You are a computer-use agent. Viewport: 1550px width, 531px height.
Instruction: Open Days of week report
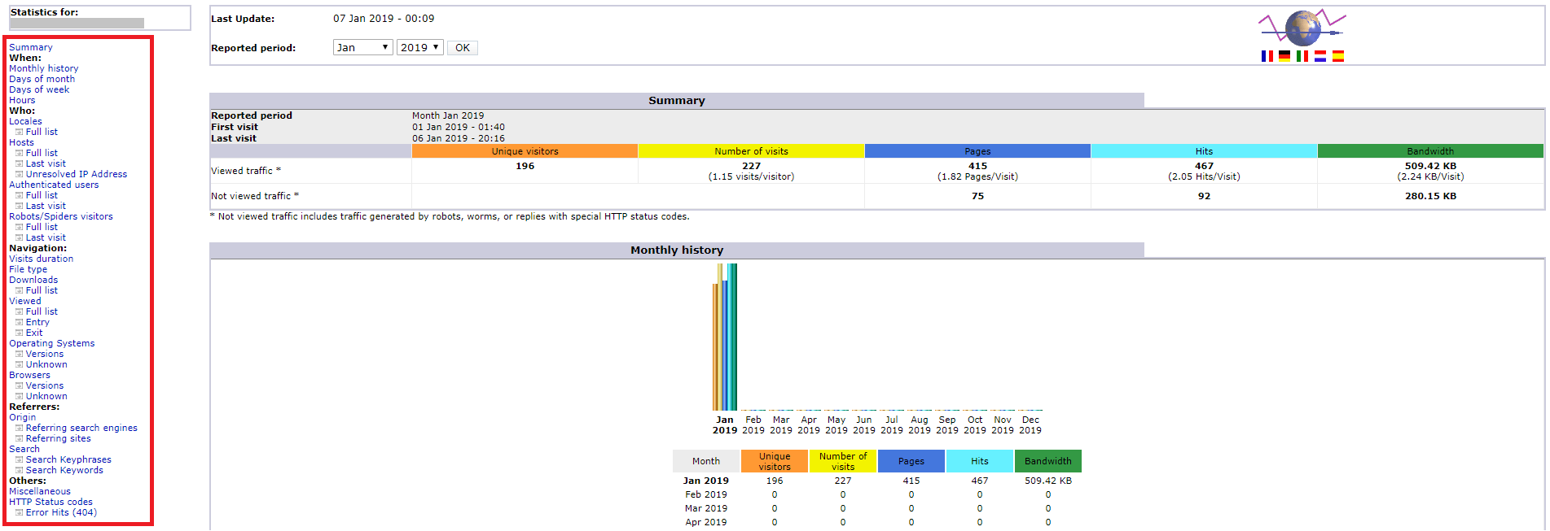[39, 89]
